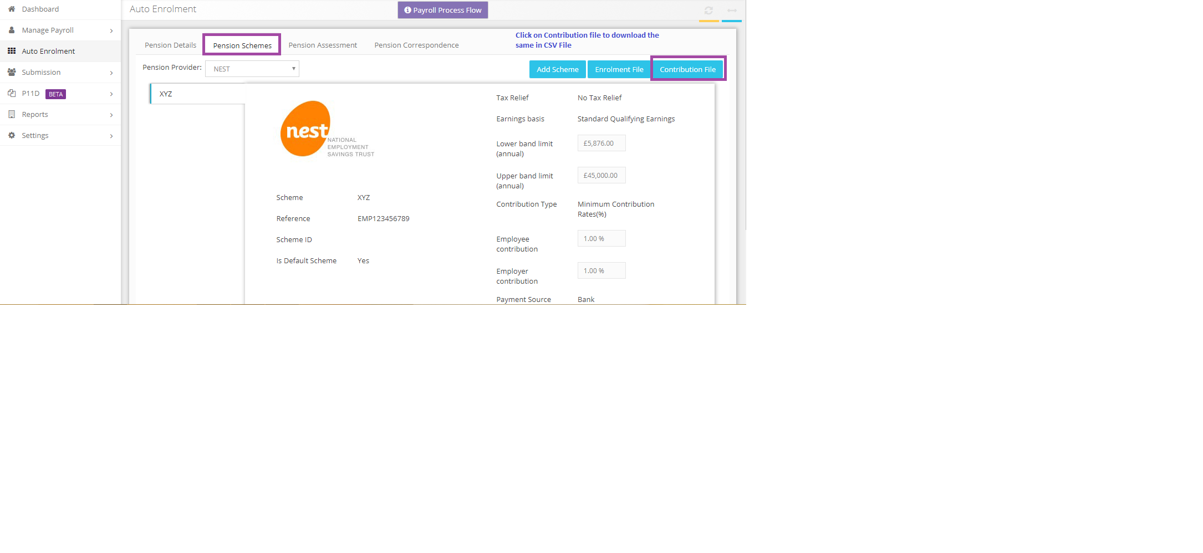Select Dashboard in the sidebar
1203x553 pixels.
pyautogui.click(x=60, y=9)
